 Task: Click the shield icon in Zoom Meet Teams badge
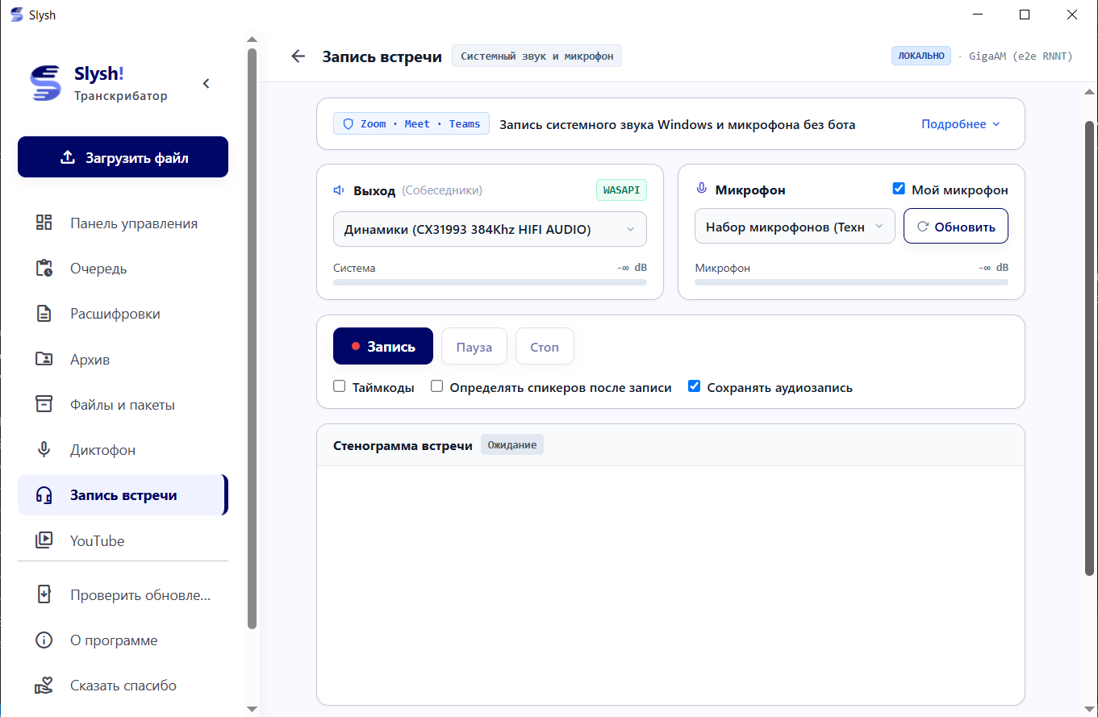coord(349,124)
